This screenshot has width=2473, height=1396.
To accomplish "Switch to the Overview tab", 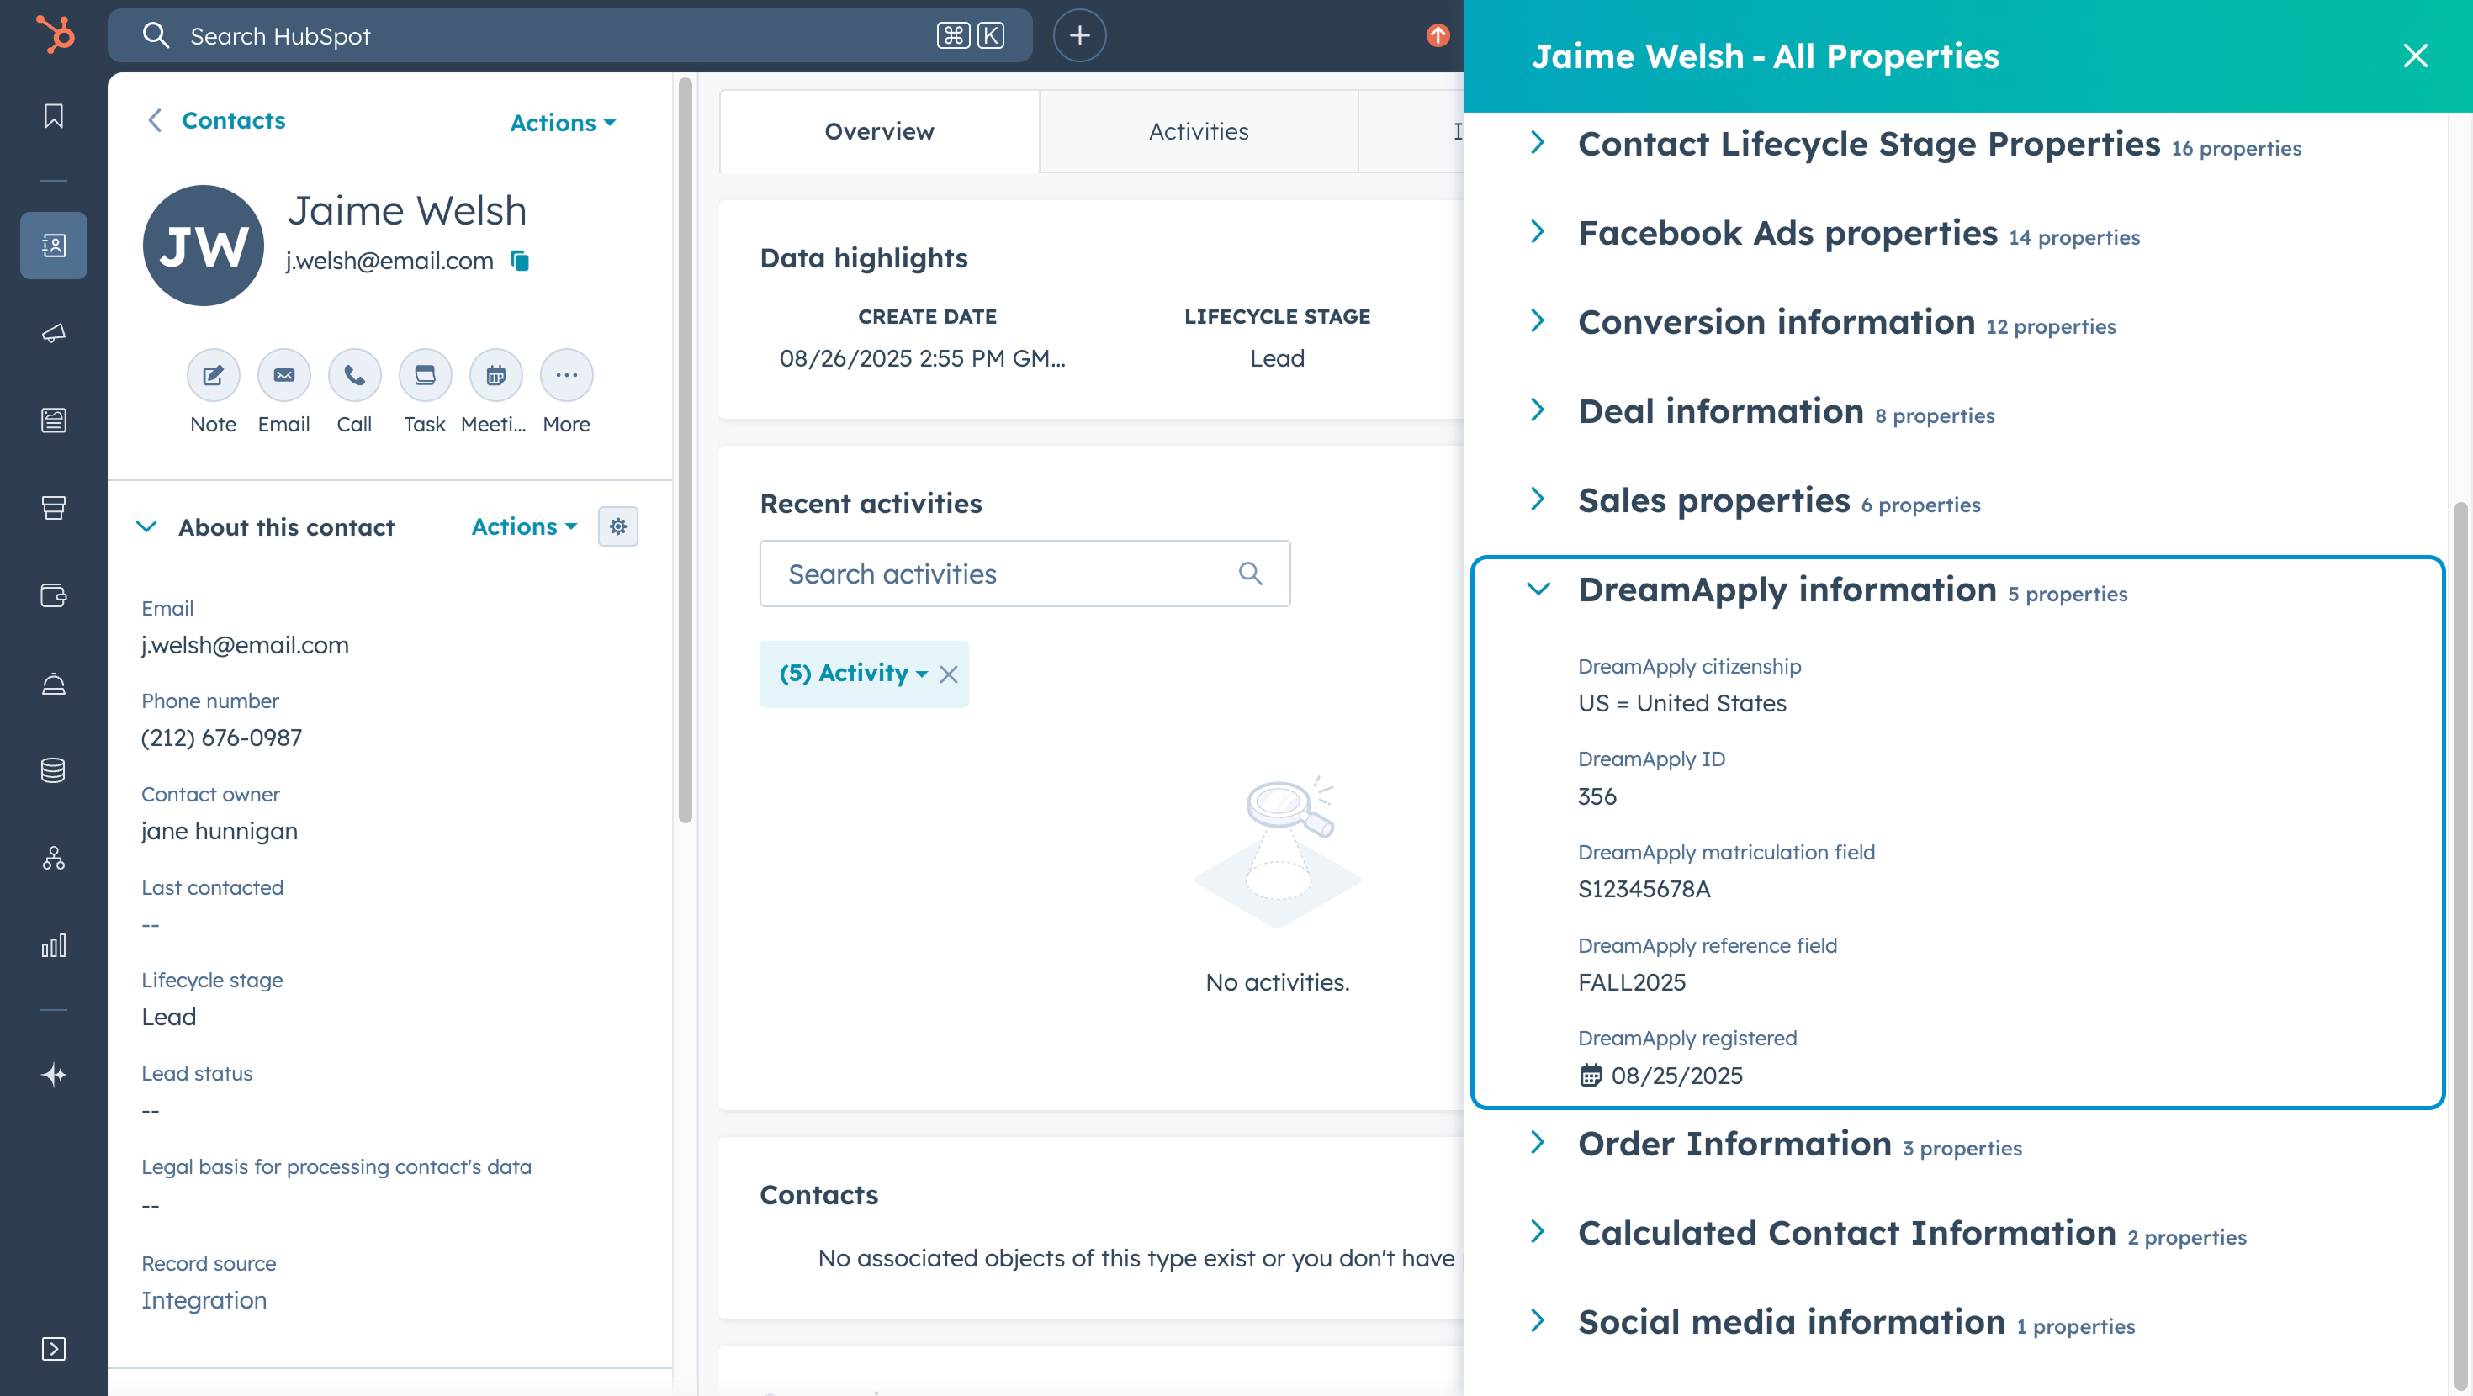I will pos(879,131).
